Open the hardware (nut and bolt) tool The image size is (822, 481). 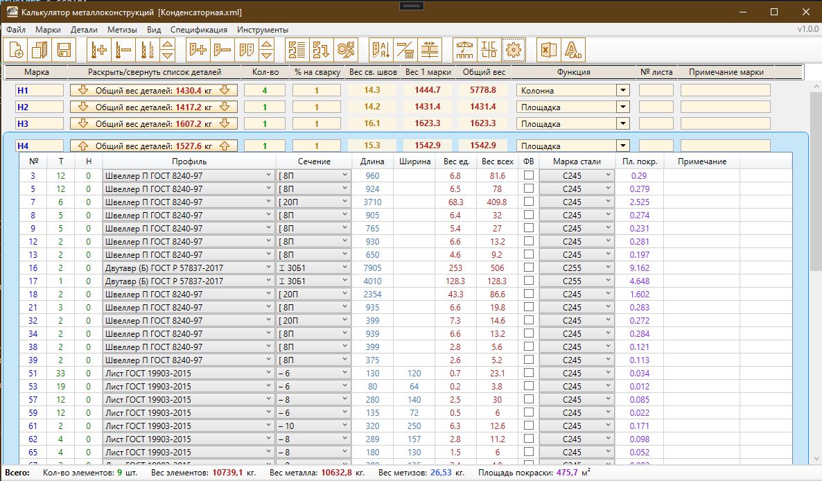(345, 51)
